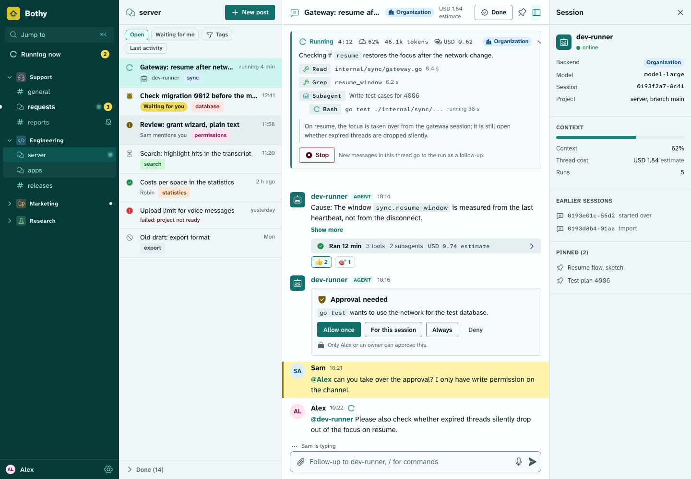Attach a file using paperclip icon
The width and height of the screenshot is (691, 479).
301,462
